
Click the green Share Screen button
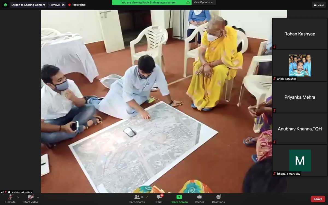(x=179, y=199)
